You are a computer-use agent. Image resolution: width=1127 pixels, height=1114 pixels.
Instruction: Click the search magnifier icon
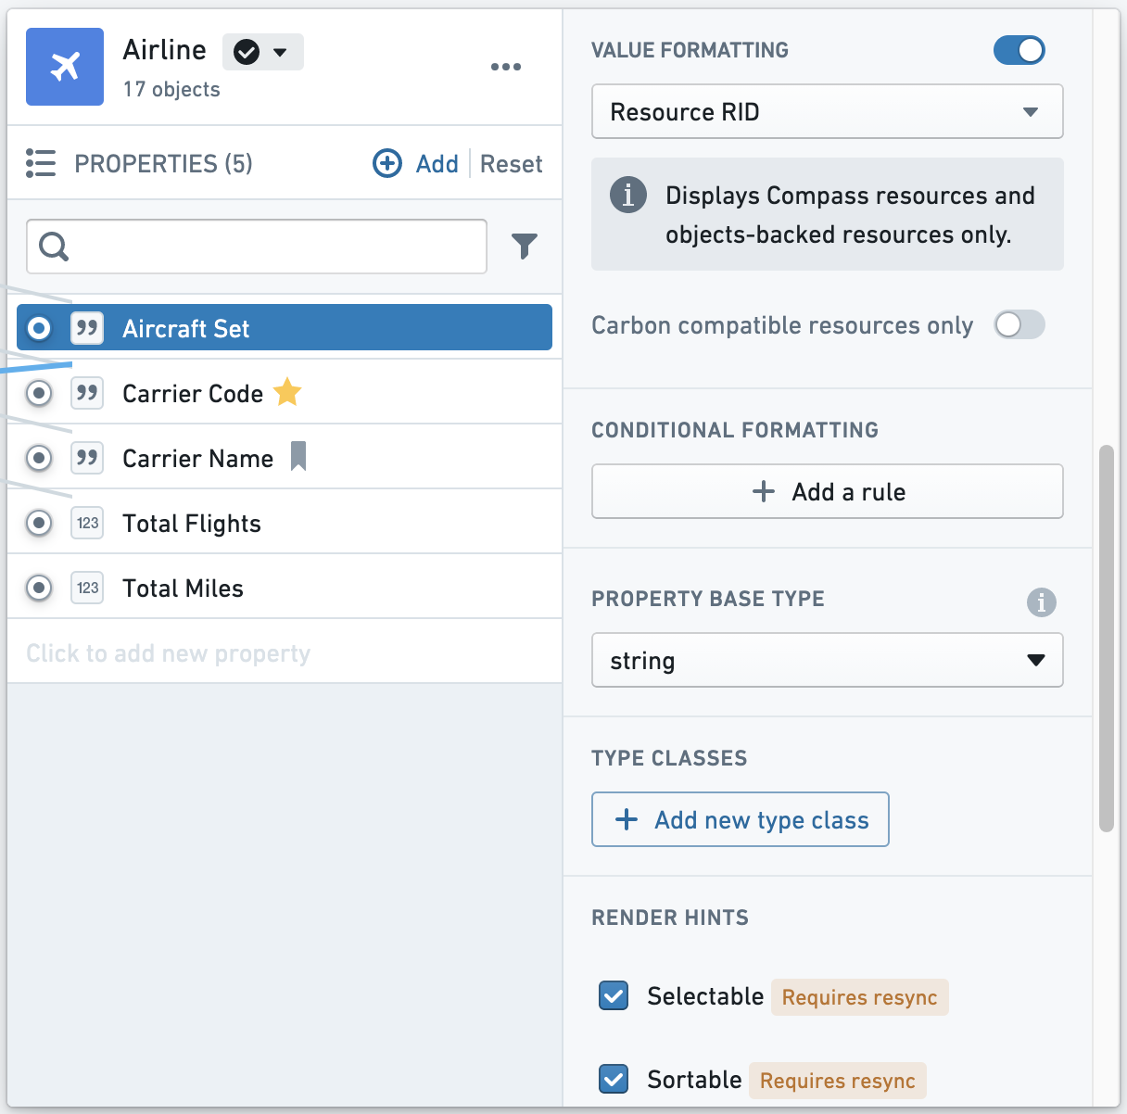tap(54, 246)
